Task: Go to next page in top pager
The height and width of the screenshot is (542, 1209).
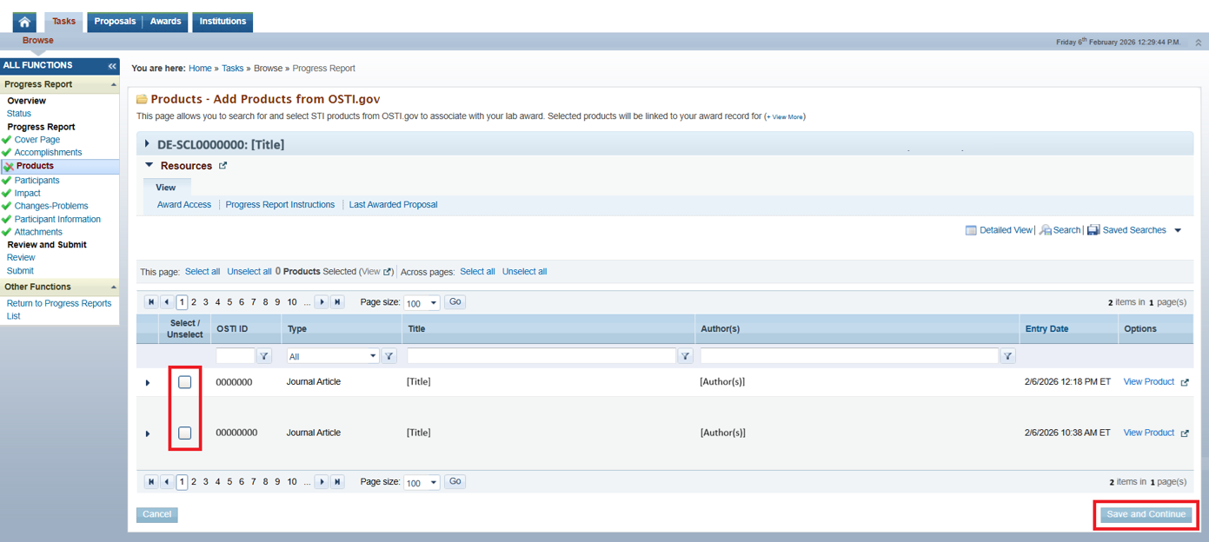Action: [322, 302]
